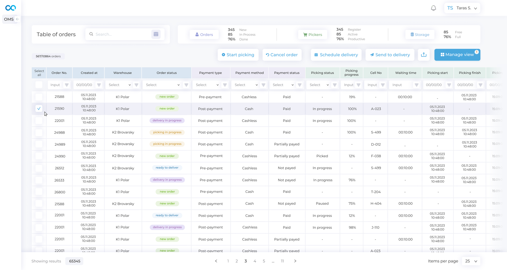Switch to the Orders tab

(x=204, y=34)
